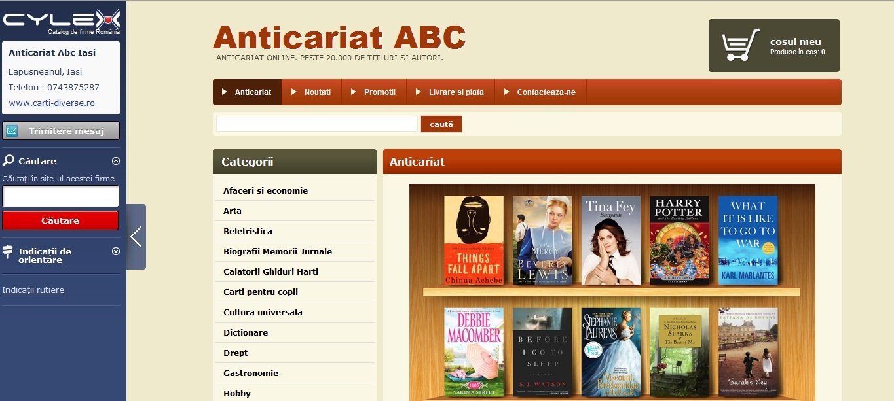Open the www.carti-diverse.ro link
Viewport: 894px width, 401px height.
[x=52, y=103]
